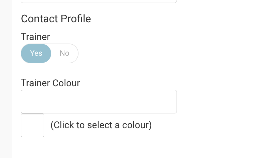
Task: Select Yes on the Trainer toggle
Action: click(36, 53)
